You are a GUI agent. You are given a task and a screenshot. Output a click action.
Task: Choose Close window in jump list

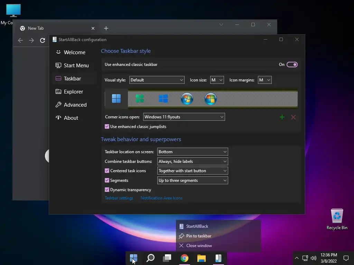[218, 246]
